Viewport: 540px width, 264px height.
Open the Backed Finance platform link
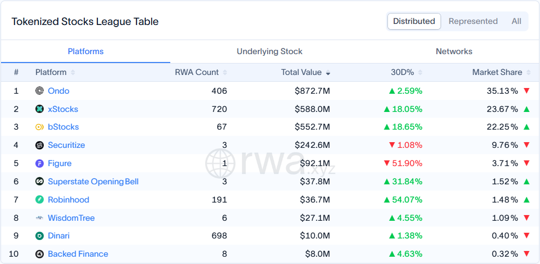[x=78, y=254]
